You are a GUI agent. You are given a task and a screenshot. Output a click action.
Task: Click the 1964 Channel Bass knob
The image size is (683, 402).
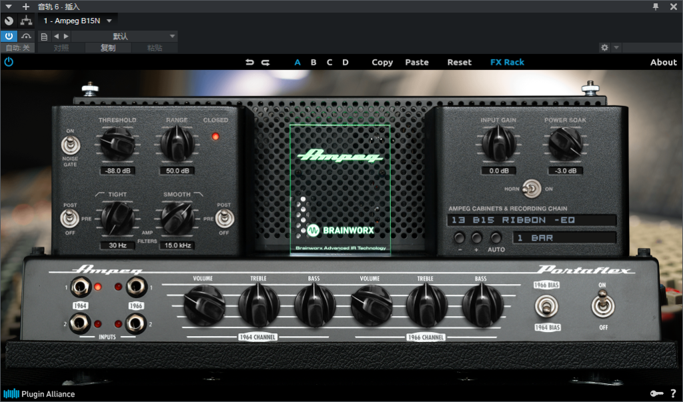tap(315, 305)
